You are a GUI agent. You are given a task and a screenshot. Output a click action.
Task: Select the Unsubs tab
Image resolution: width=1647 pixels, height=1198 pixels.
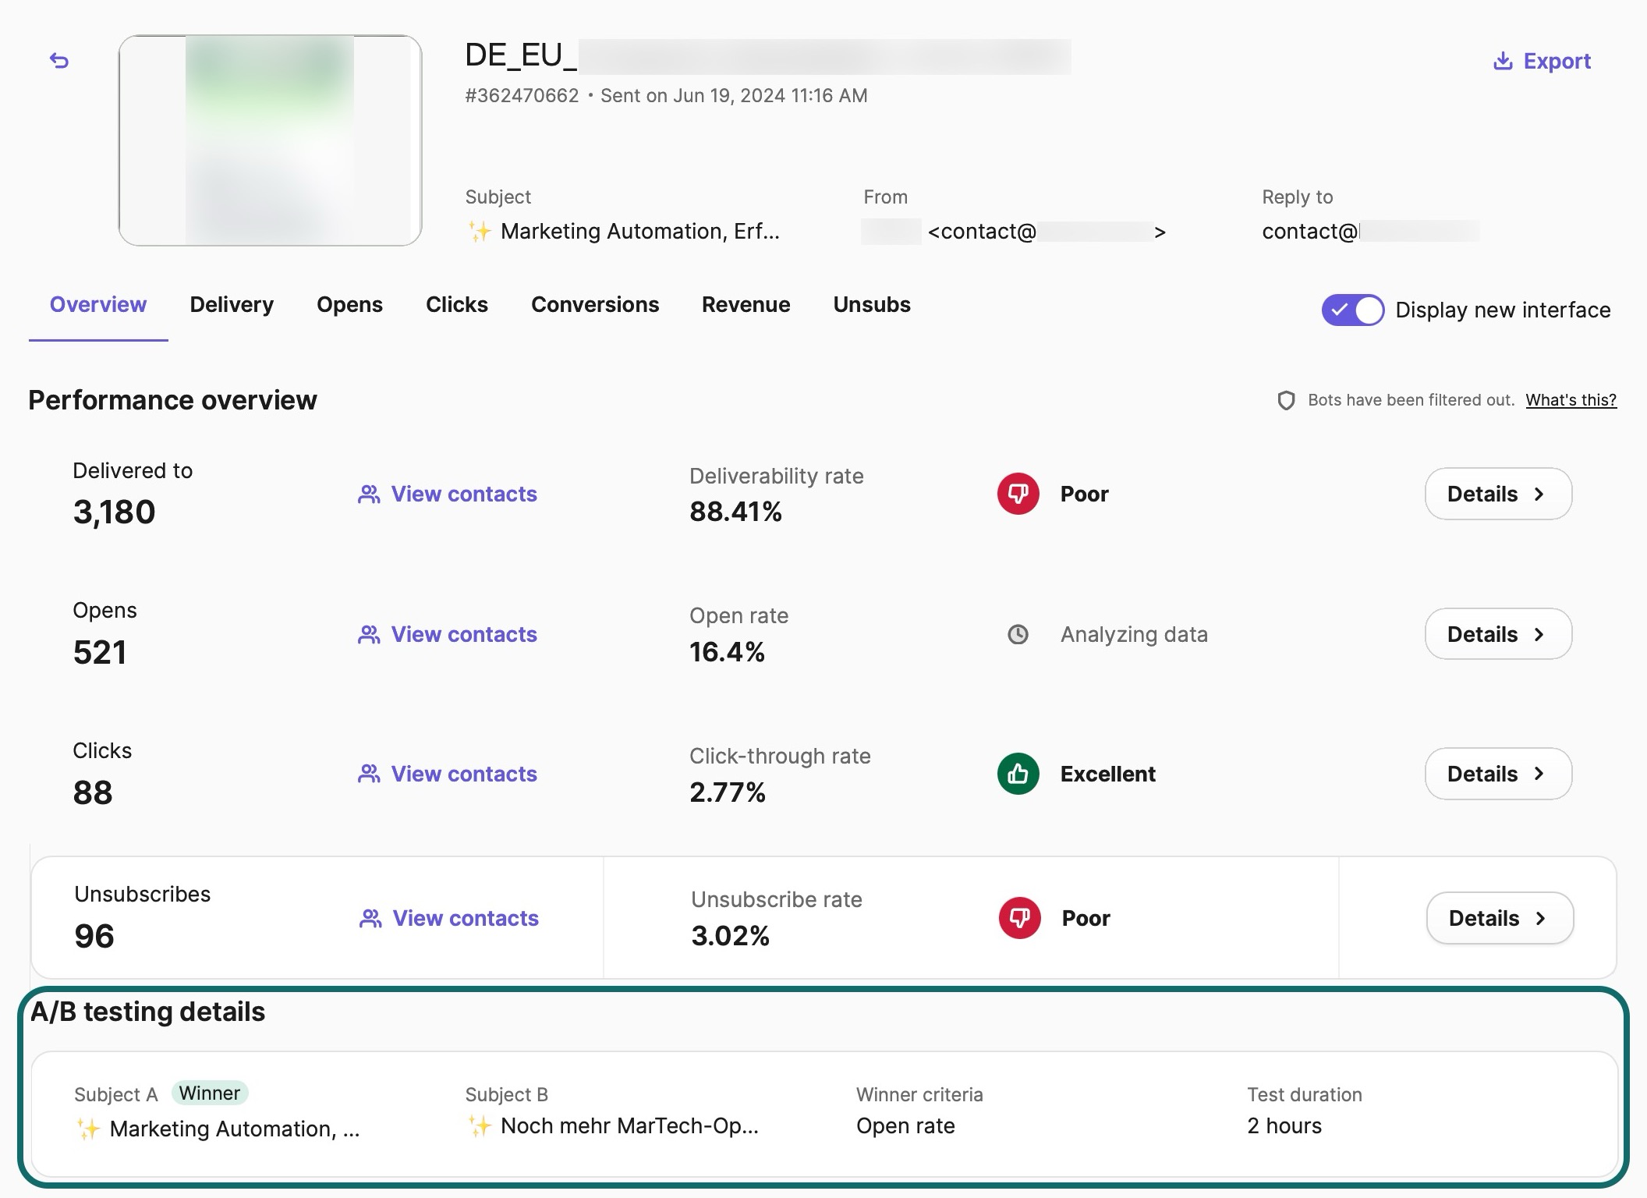(871, 304)
